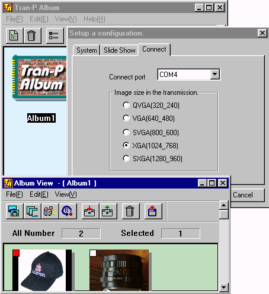Click the Tran-P Album title bar app icon
The width and height of the screenshot is (269, 294).
tap(8, 8)
